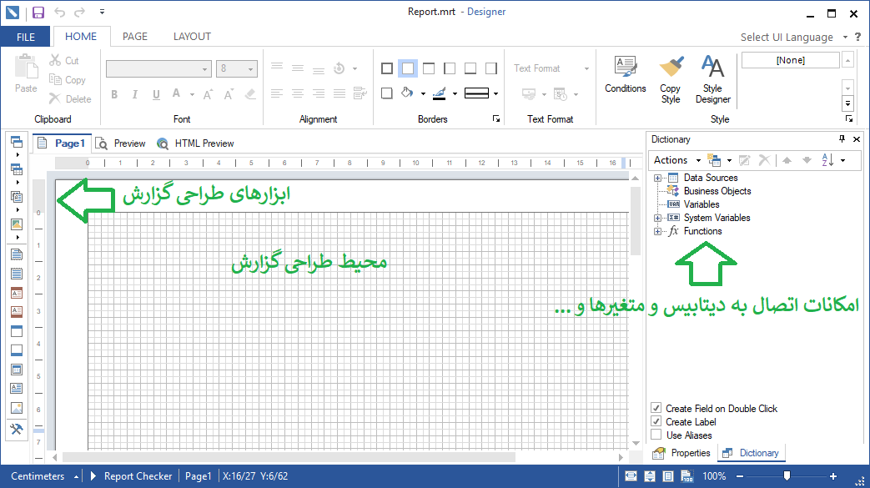
Task: Toggle the shadow border icon
Action: (x=387, y=93)
